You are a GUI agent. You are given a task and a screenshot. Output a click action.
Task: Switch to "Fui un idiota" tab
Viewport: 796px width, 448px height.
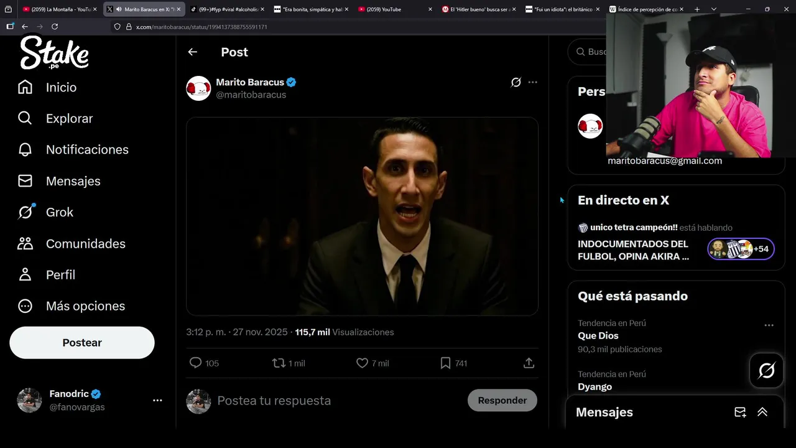pos(563,9)
